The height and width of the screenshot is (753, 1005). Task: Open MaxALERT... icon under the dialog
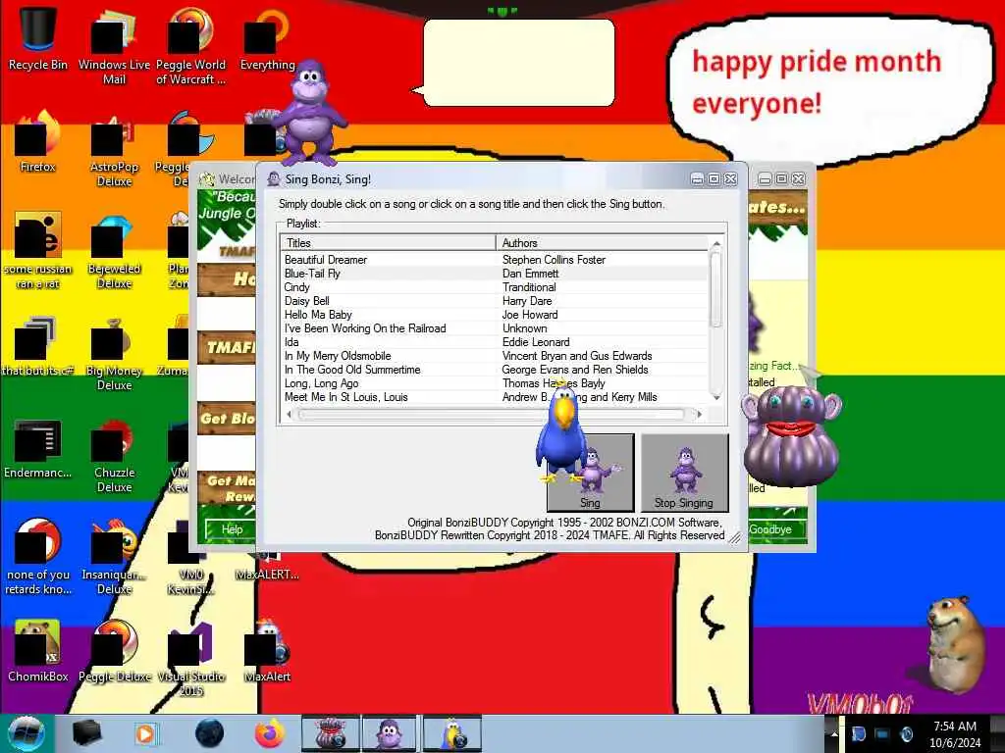(267, 567)
